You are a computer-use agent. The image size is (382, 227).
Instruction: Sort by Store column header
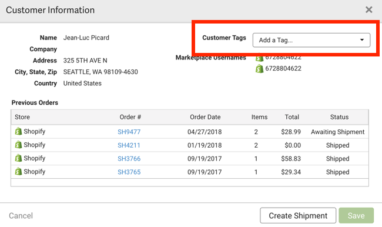coord(22,117)
